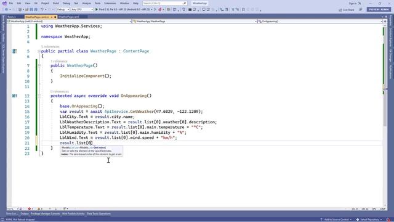Image resolution: width=394 pixels, height=222 pixels.
Task: Open the Analyze menu
Action: tap(86, 3)
